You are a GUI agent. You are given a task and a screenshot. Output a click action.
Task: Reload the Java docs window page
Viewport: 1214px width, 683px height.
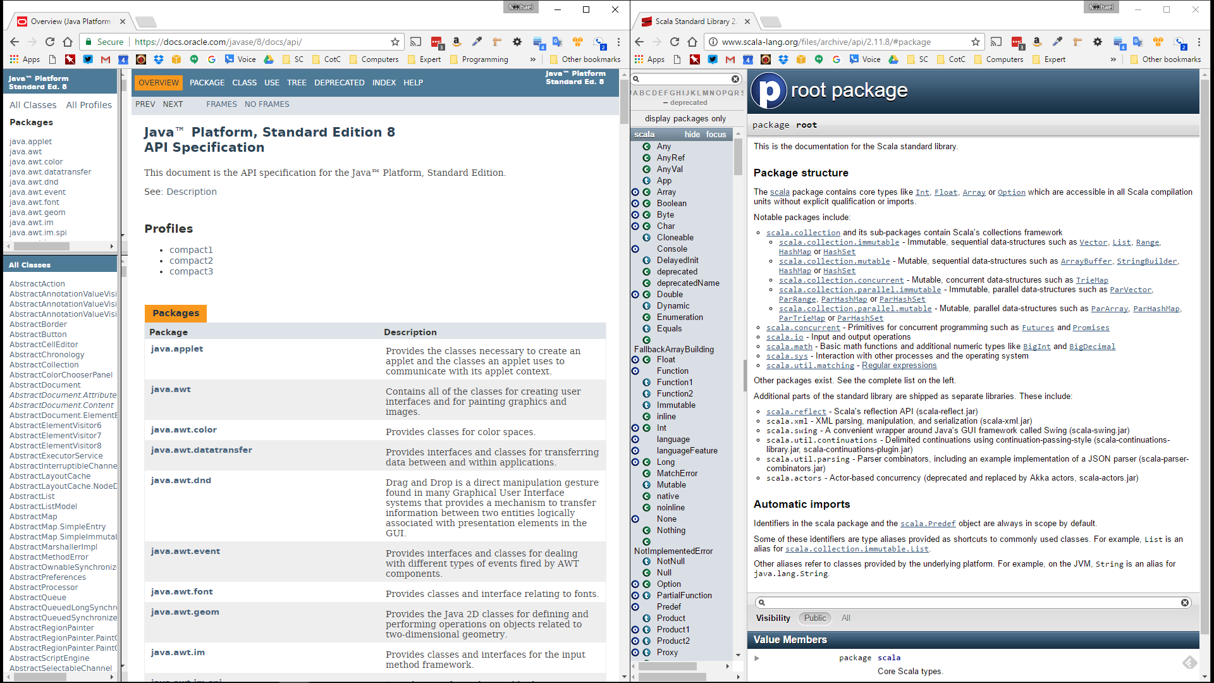(50, 42)
